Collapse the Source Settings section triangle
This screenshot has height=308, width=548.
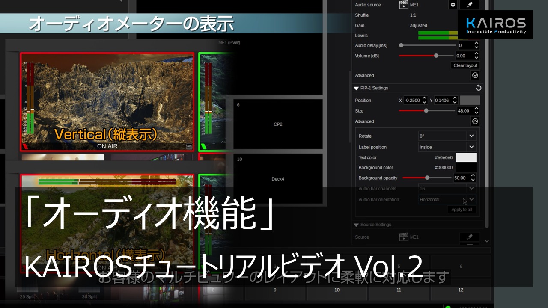point(356,225)
